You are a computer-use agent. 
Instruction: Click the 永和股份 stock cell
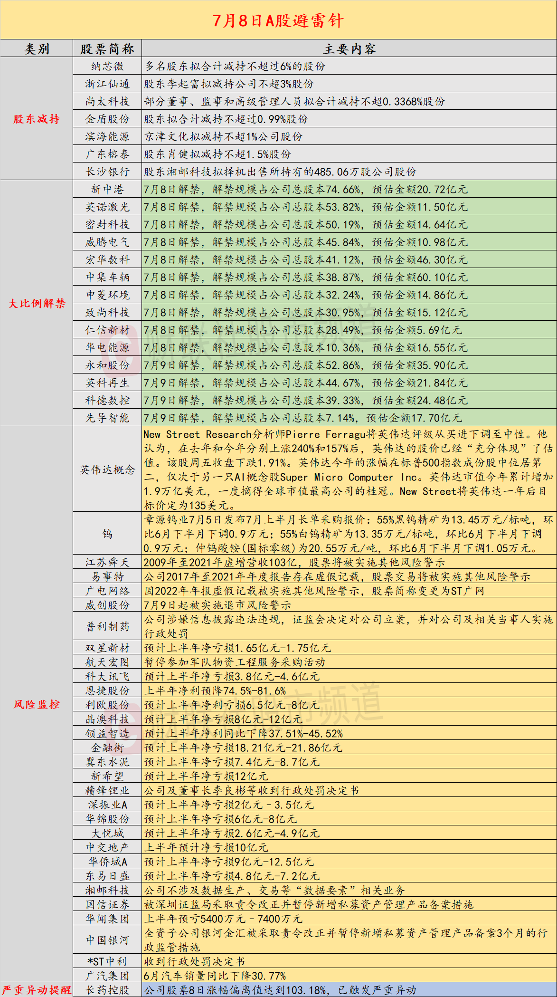click(107, 365)
